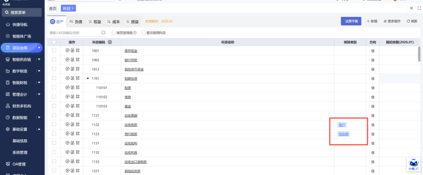Image resolution: width=423 pixels, height=175 pixels.
Task: Click the plus icon in row 1133
Action: [67, 161]
